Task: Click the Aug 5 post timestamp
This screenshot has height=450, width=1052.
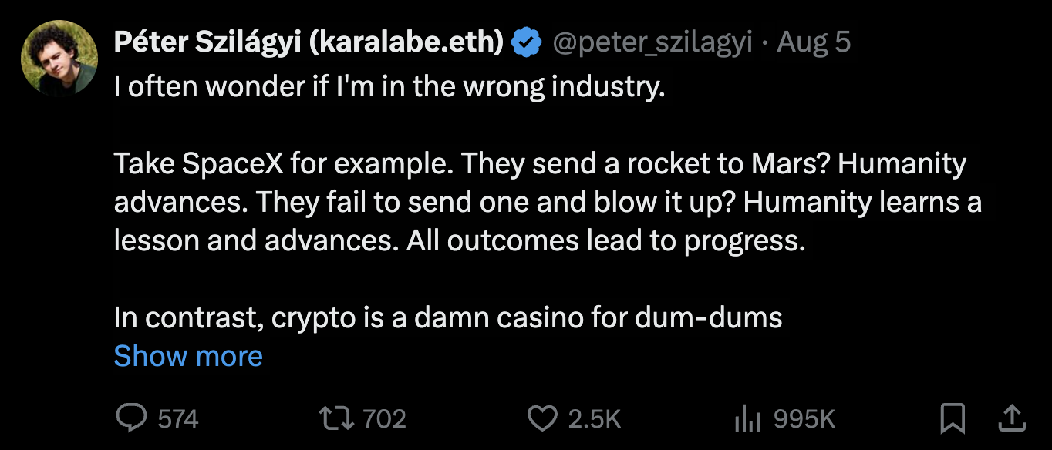Action: pos(813,43)
